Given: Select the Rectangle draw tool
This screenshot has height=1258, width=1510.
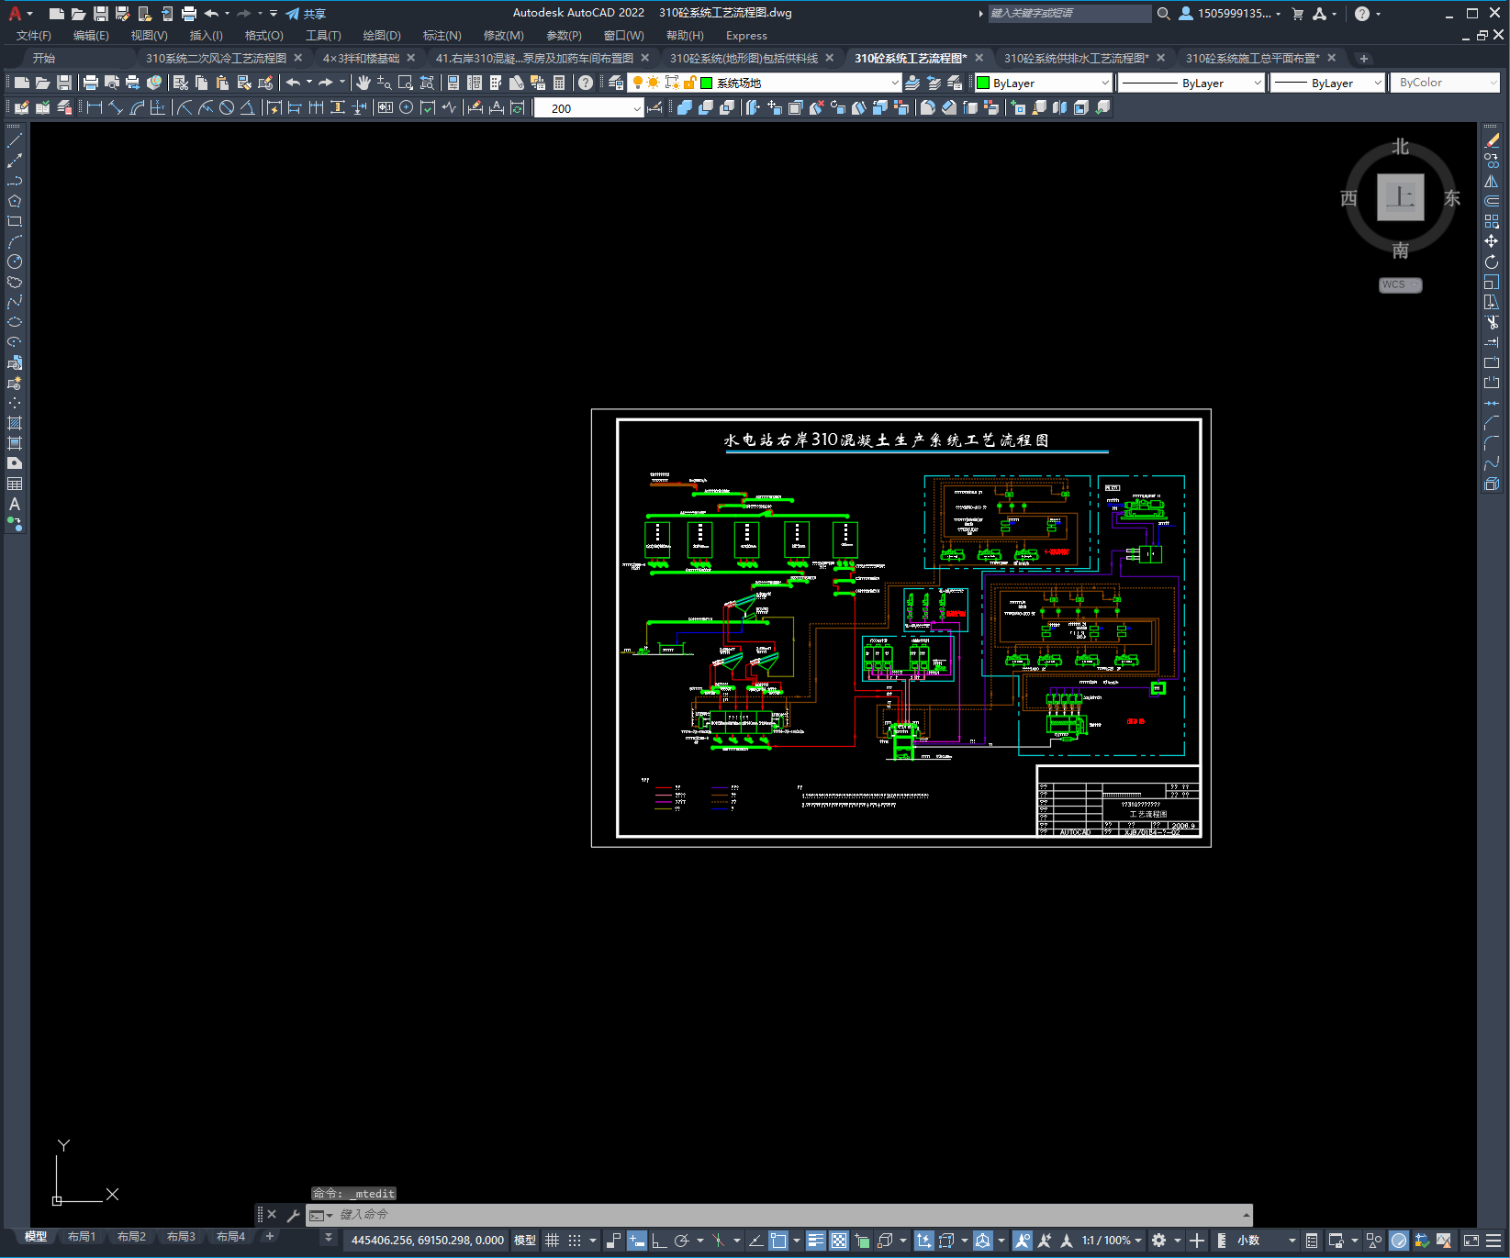Looking at the screenshot, I should tap(15, 221).
